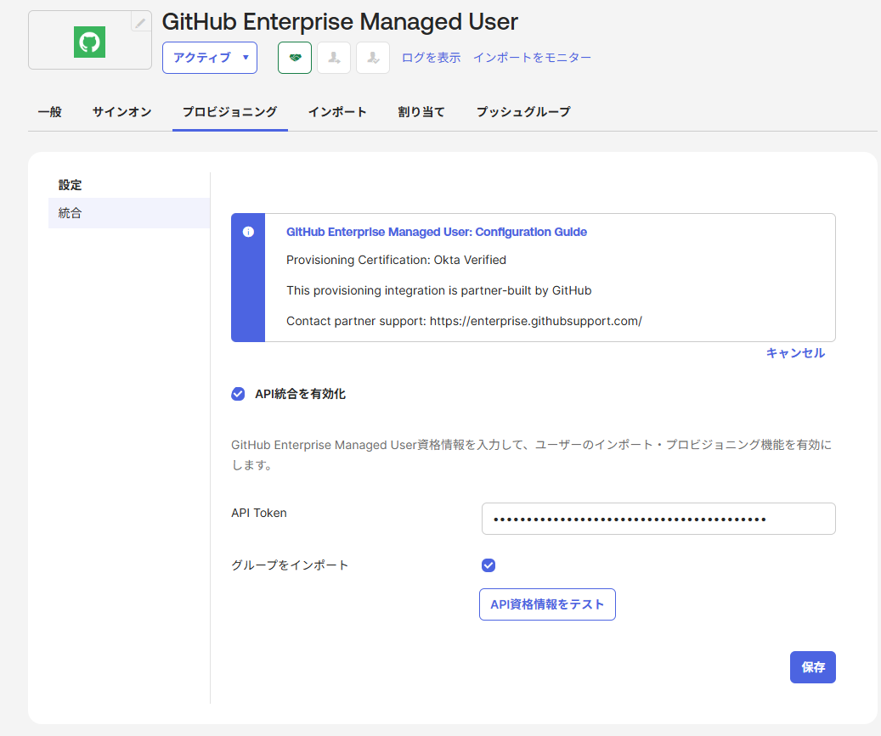
Task: Click the 保存 button
Action: pyautogui.click(x=812, y=667)
